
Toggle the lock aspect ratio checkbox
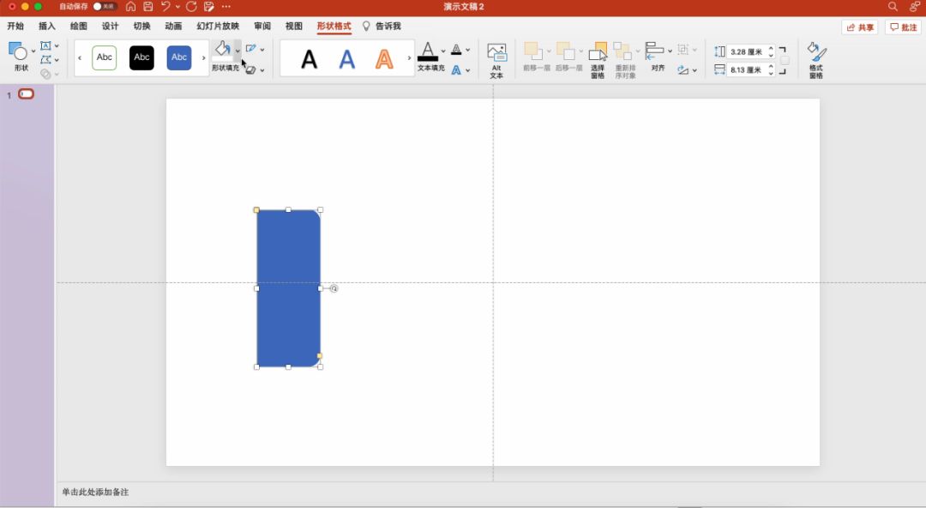[785, 60]
